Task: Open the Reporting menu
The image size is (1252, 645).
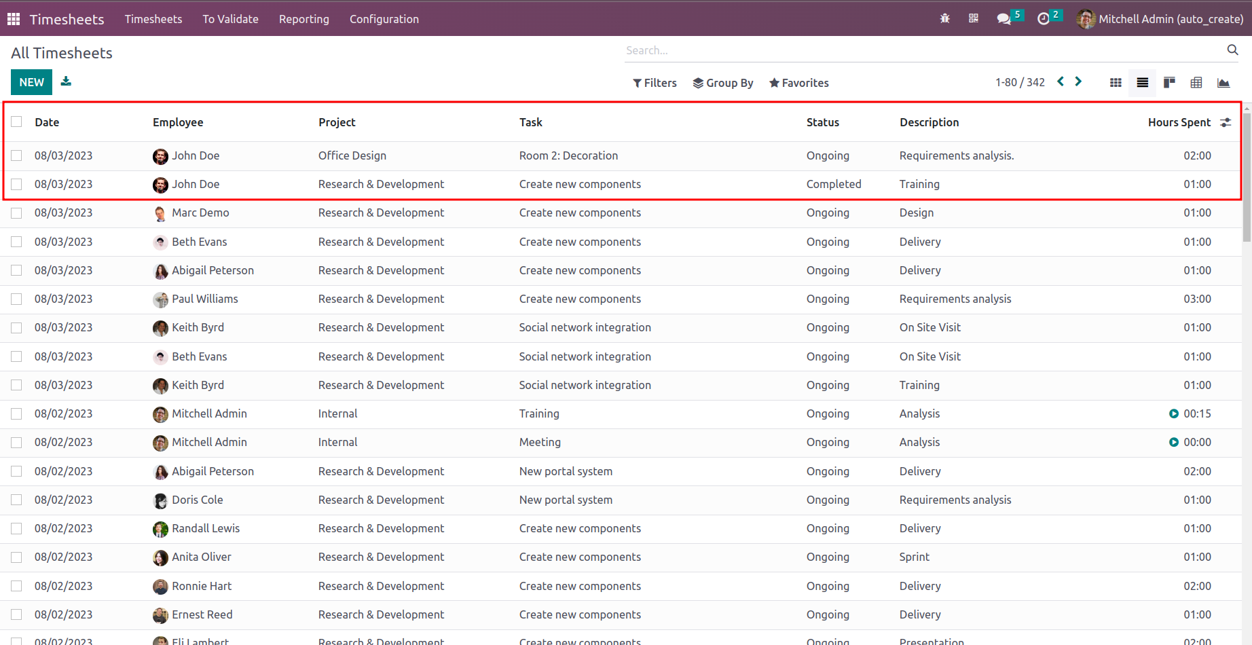Action: (x=303, y=19)
